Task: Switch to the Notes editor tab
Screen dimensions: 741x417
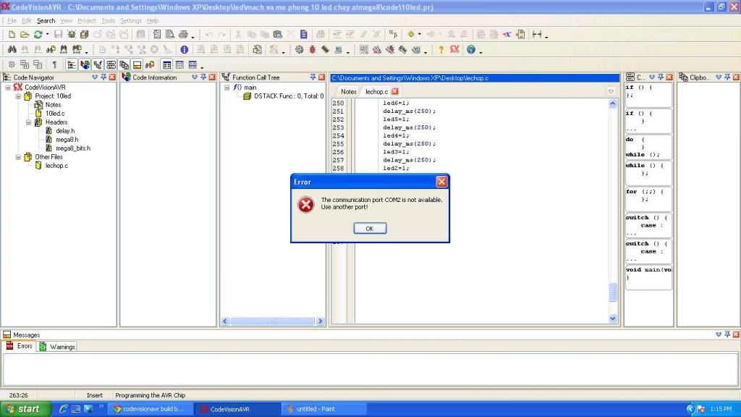Action: click(x=349, y=92)
